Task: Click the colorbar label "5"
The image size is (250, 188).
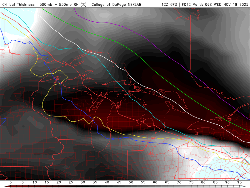Action: coord(22,182)
